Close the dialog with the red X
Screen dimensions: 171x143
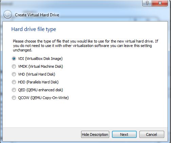160,3
